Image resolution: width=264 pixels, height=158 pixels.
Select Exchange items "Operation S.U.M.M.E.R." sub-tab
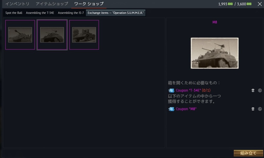(115, 13)
